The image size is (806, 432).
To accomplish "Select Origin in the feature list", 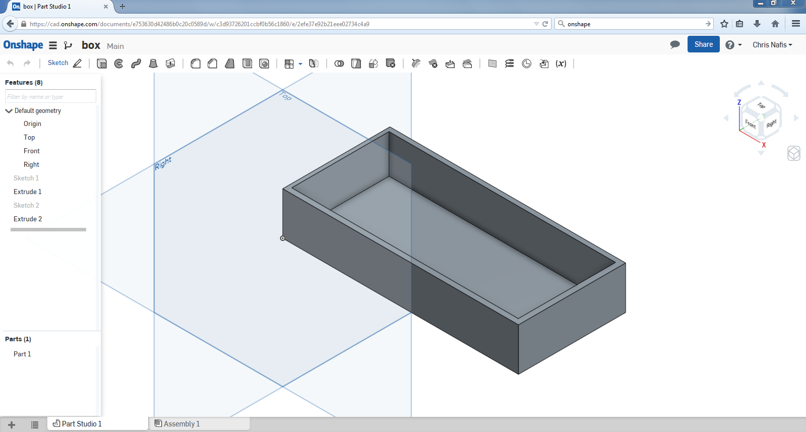I will click(32, 124).
